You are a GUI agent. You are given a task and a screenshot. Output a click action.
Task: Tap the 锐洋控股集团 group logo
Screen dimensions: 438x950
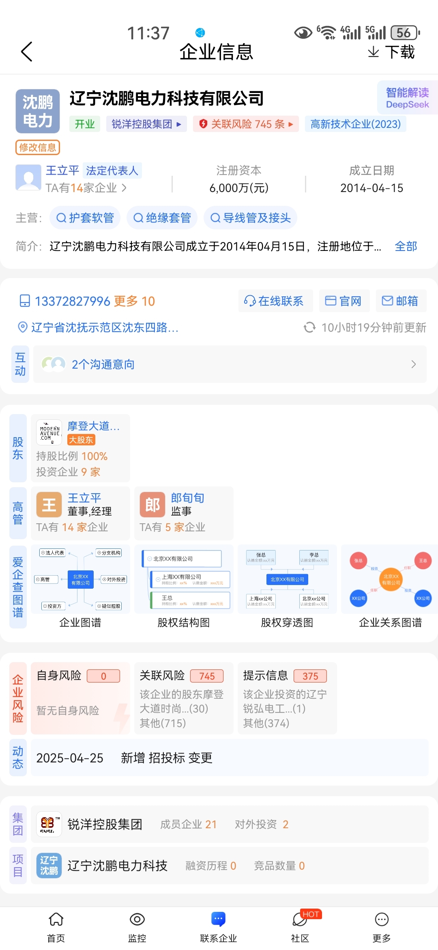point(49,824)
